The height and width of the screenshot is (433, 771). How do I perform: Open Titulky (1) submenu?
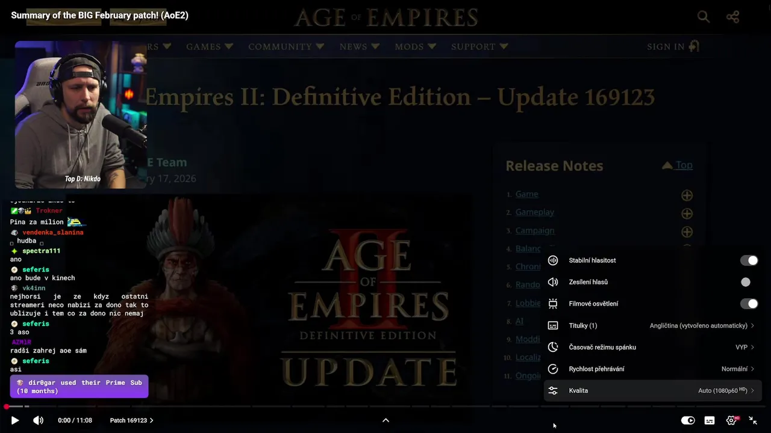653,325
